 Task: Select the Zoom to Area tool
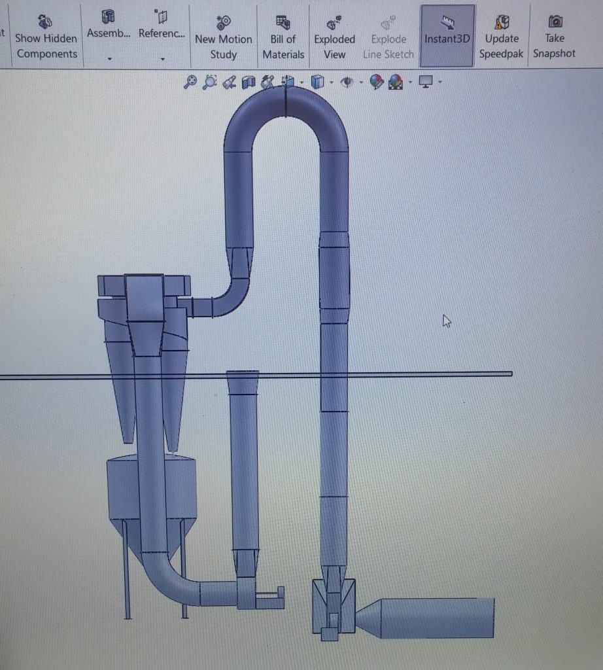click(209, 82)
